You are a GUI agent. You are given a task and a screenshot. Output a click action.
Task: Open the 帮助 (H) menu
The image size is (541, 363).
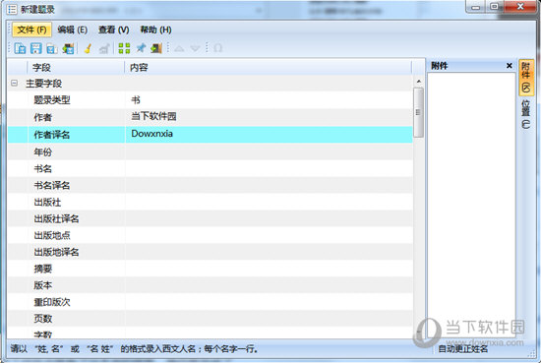tap(155, 30)
